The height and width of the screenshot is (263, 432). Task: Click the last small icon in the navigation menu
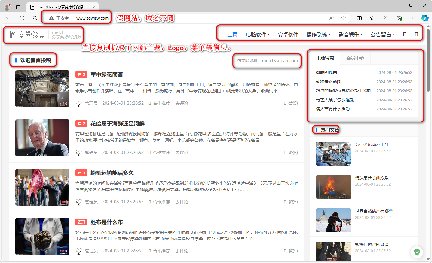click(416, 35)
